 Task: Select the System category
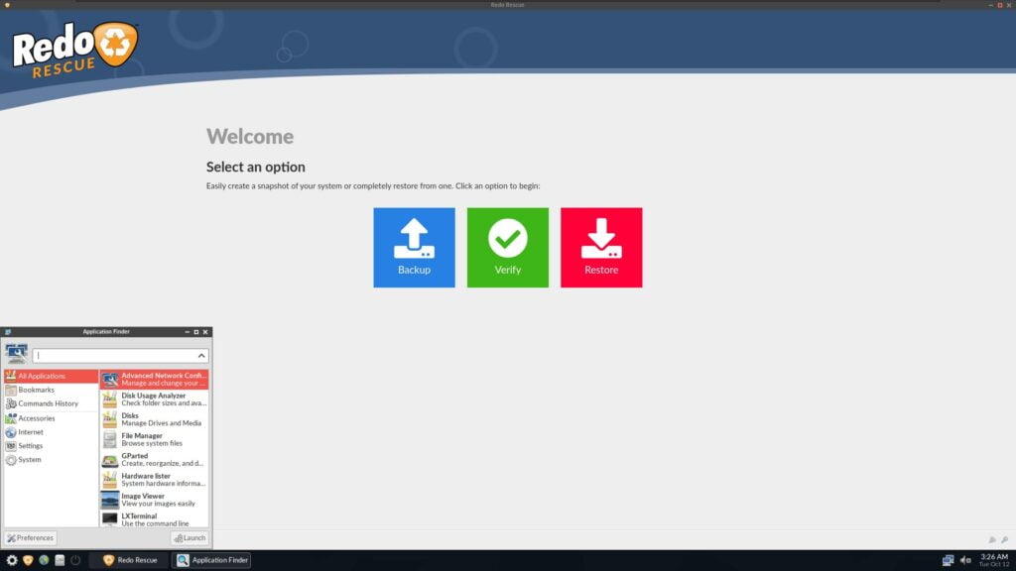pos(52,460)
